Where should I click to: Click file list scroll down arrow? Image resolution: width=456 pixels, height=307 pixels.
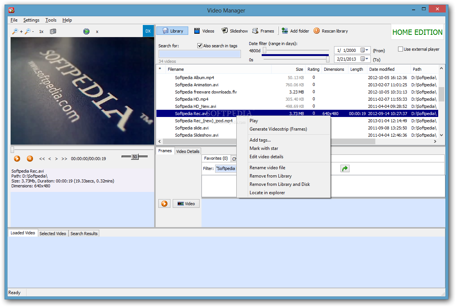click(x=441, y=135)
